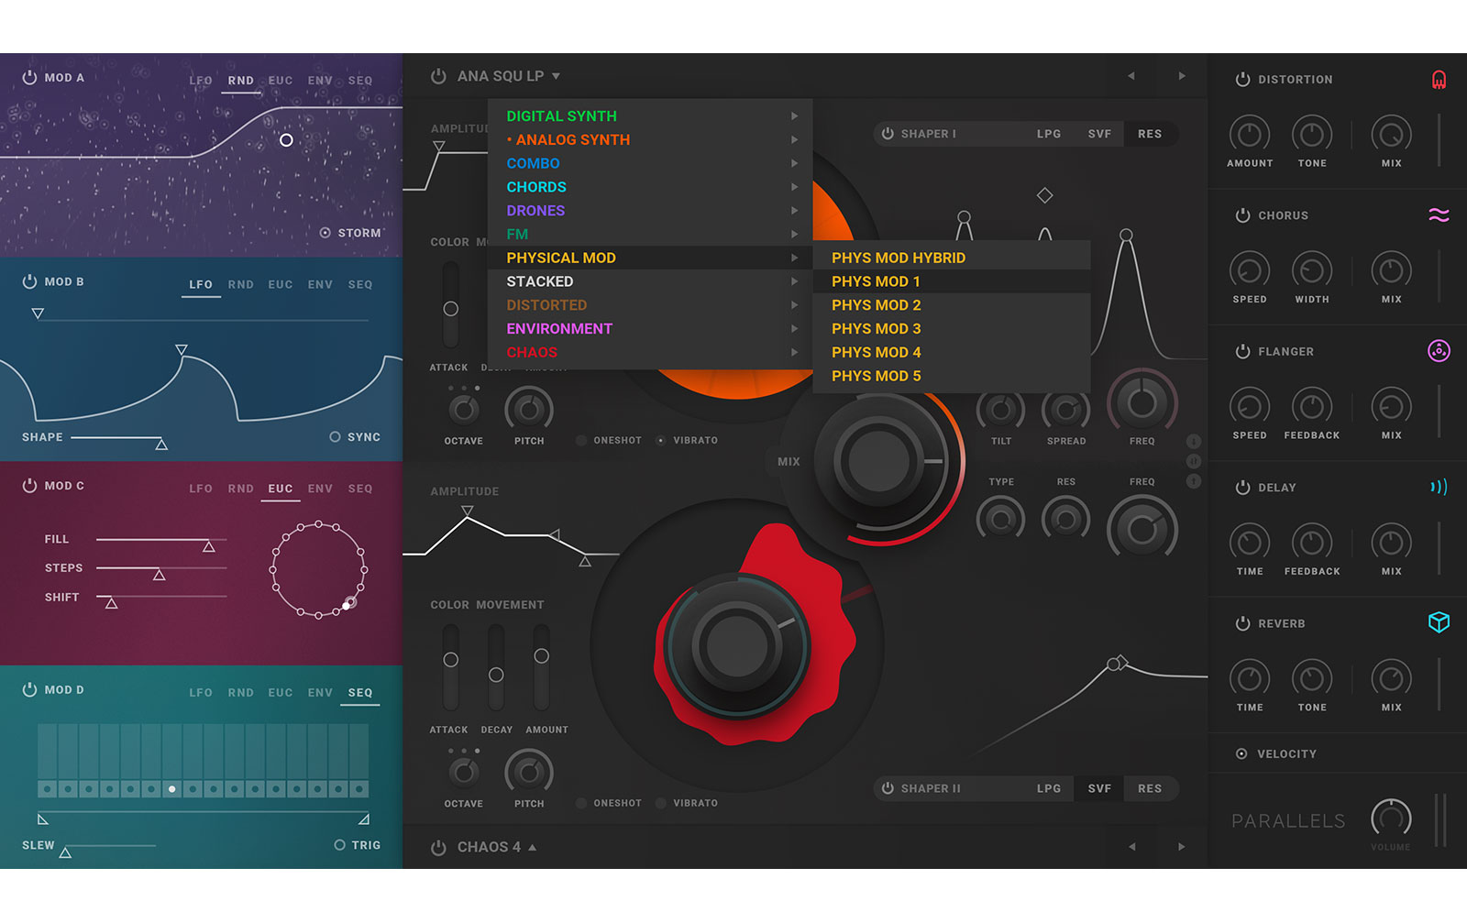Screen dimensions: 1467x923
Task: Toggle CHAOS 4 oscillator power icon
Action: coord(438,847)
